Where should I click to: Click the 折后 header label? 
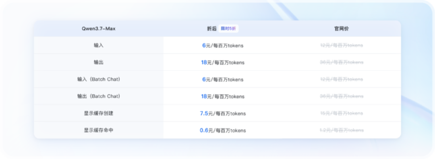click(212, 29)
